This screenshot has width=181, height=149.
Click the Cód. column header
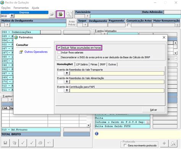pos(5,108)
